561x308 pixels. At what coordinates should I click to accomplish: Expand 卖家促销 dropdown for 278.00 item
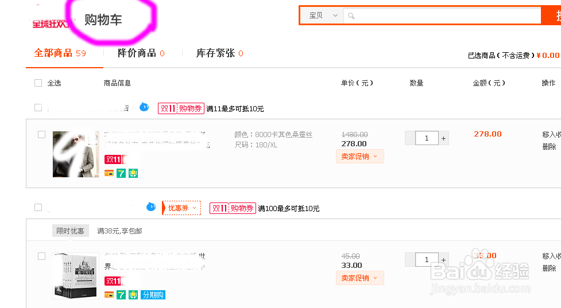click(x=360, y=157)
